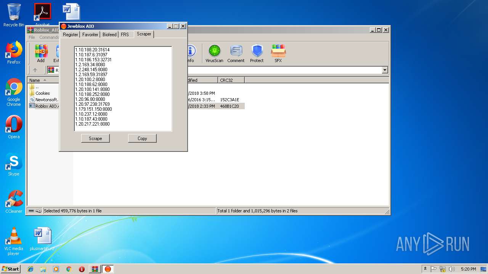Open CCleaner desktop shortcut
The image size is (488, 274).
click(14, 202)
